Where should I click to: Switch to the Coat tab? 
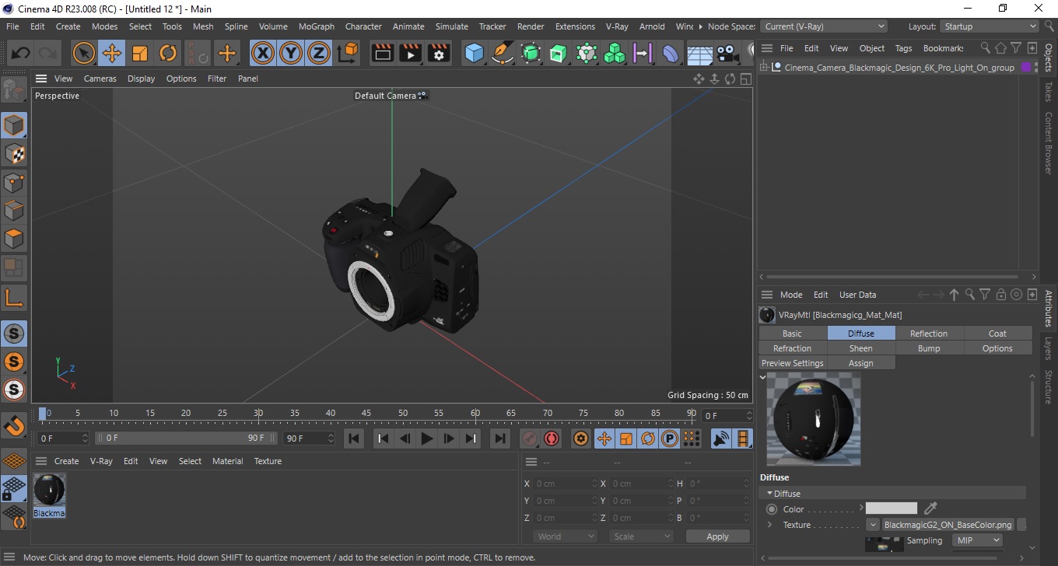coord(997,334)
